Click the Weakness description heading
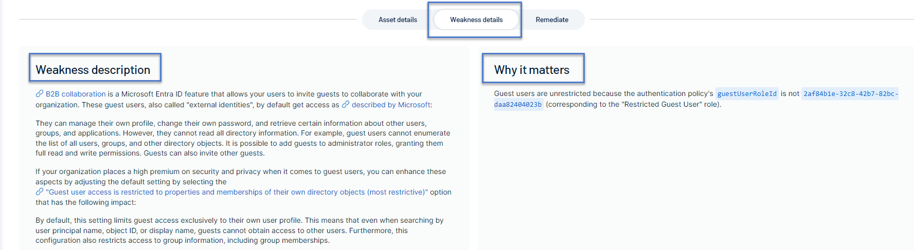This screenshot has height=250, width=914. click(93, 70)
